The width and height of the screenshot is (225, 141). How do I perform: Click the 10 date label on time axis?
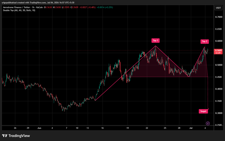click(x=77, y=128)
